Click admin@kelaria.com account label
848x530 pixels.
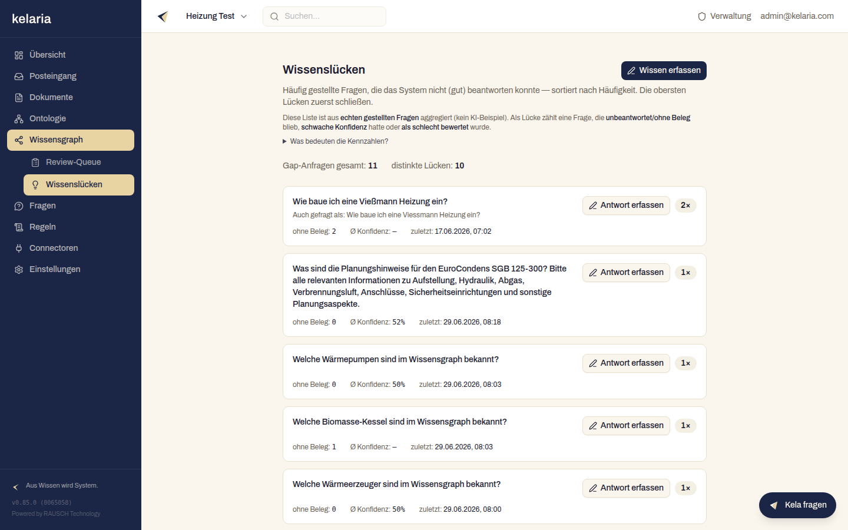(797, 16)
